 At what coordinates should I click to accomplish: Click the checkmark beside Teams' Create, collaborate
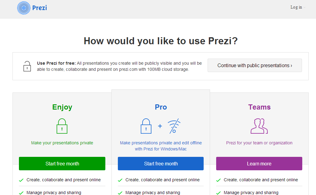[219, 180]
